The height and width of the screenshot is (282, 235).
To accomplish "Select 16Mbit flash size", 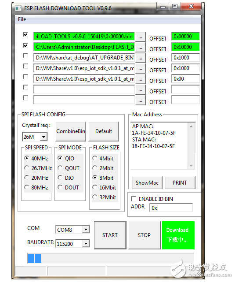I will click(x=105, y=188).
